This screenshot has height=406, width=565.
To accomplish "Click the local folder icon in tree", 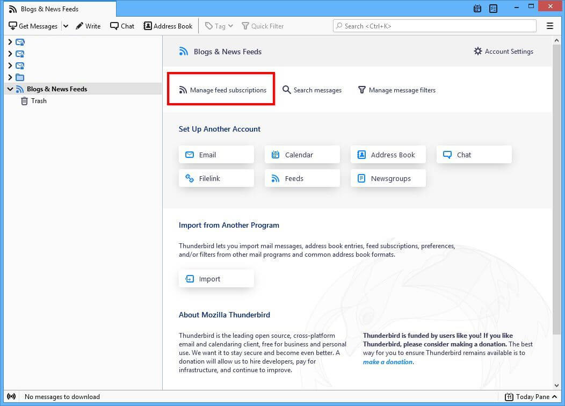I will [x=20, y=77].
